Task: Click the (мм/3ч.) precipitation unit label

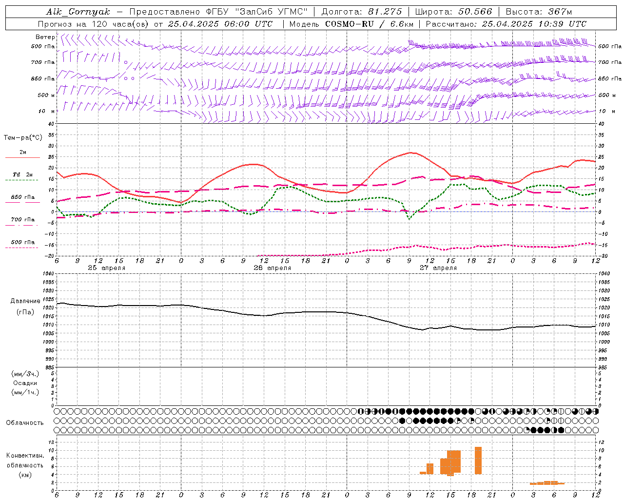Action: (25, 374)
